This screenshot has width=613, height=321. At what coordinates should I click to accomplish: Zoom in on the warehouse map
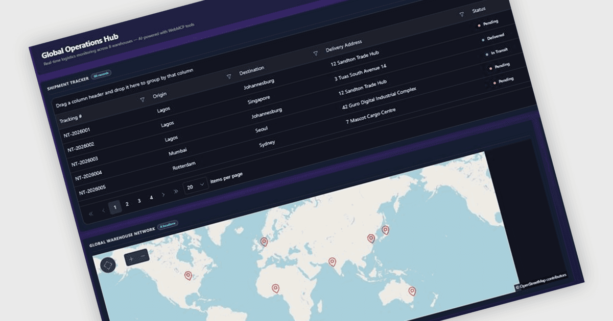pyautogui.click(x=131, y=259)
